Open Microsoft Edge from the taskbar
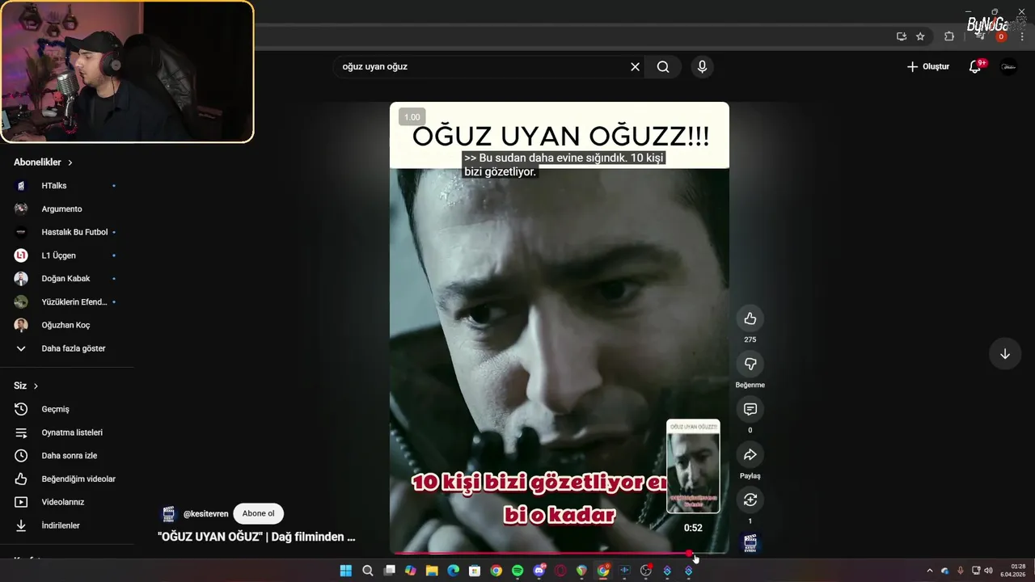 tap(454, 571)
